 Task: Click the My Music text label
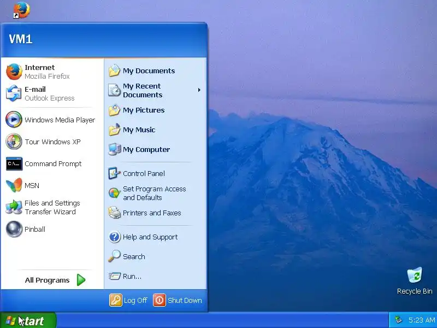pyautogui.click(x=139, y=130)
